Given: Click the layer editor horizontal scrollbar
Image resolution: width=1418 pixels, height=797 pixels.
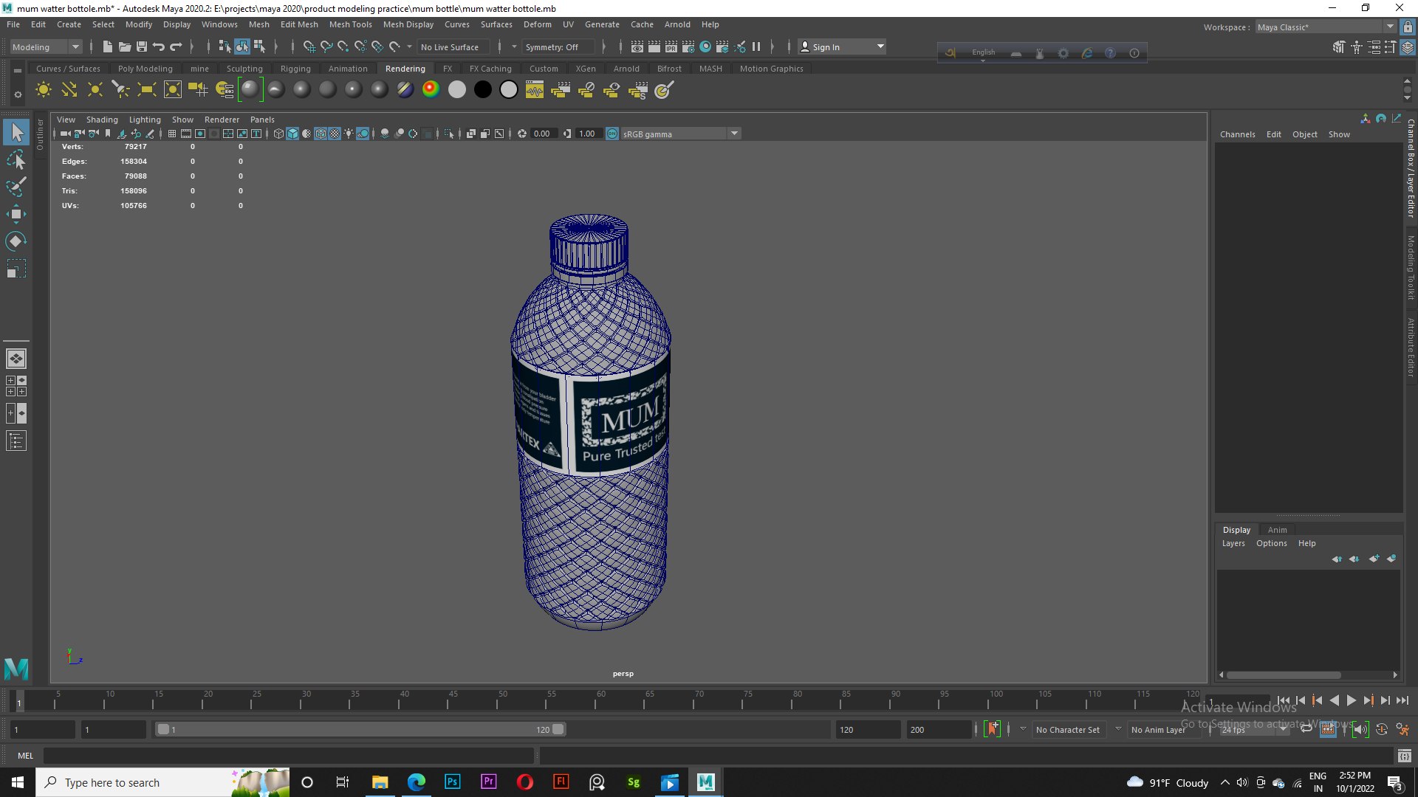Looking at the screenshot, I should click(1284, 674).
